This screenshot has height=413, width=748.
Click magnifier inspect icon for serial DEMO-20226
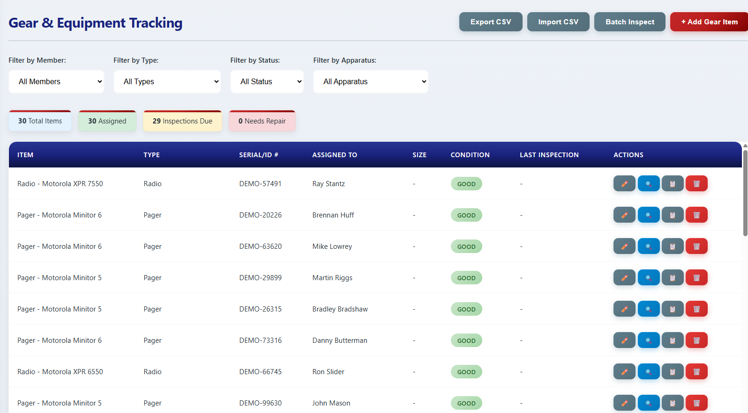pyautogui.click(x=649, y=215)
